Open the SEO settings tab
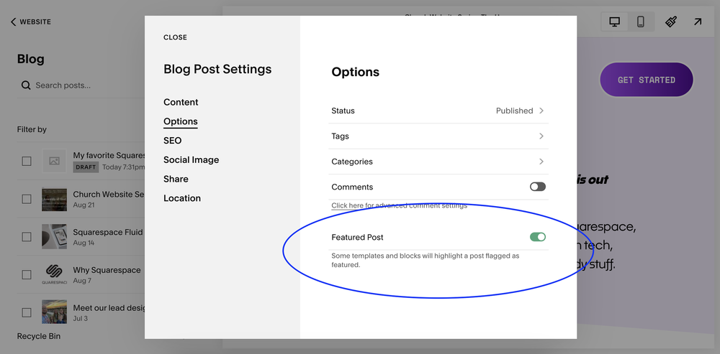 172,141
